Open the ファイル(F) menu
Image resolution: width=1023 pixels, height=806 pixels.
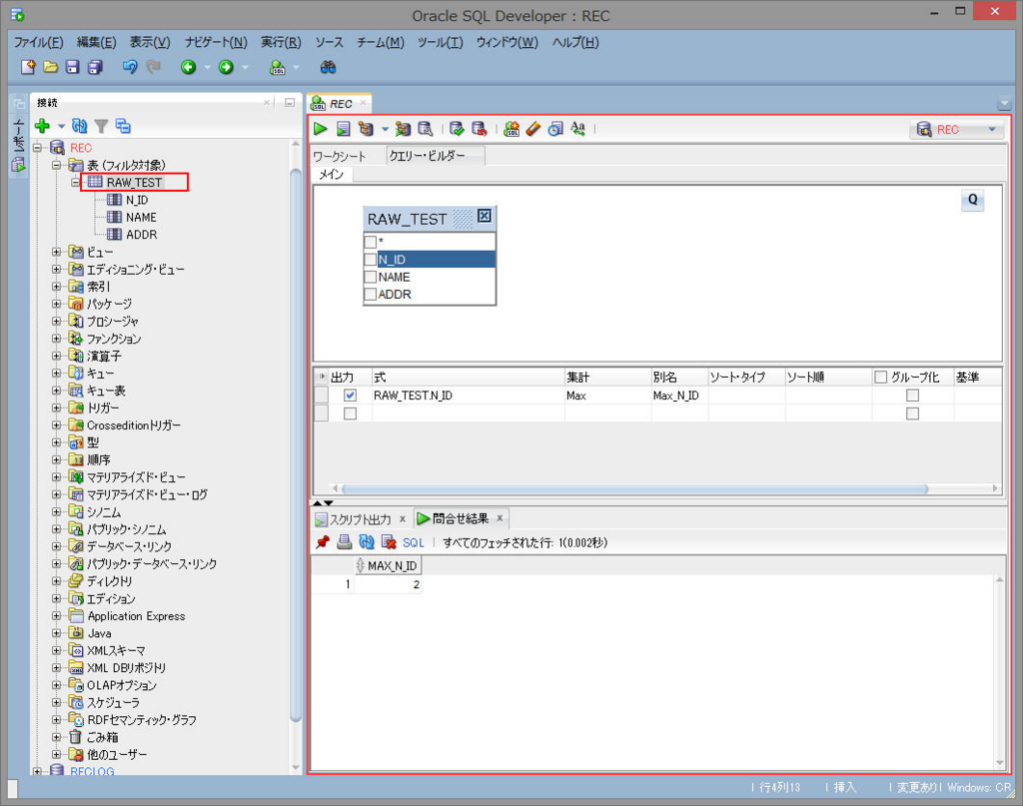click(39, 42)
